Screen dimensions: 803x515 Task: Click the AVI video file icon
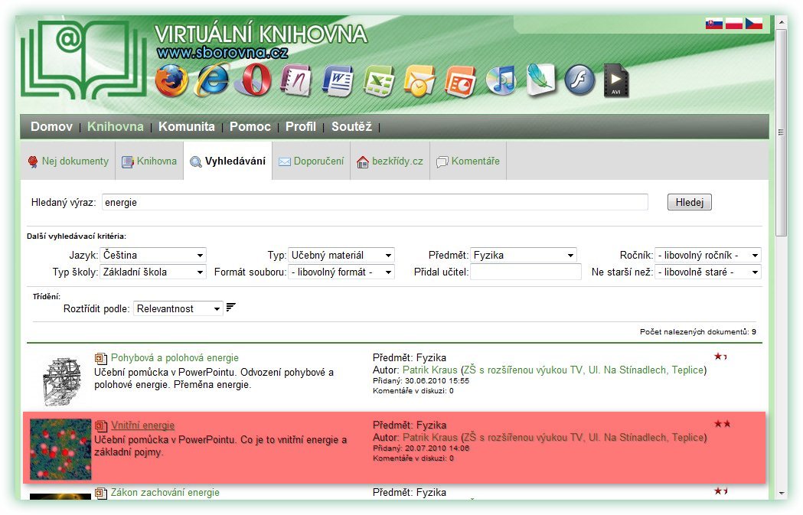click(615, 80)
